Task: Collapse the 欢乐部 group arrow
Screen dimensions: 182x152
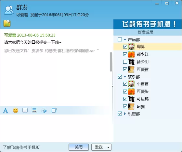Action: (125, 77)
